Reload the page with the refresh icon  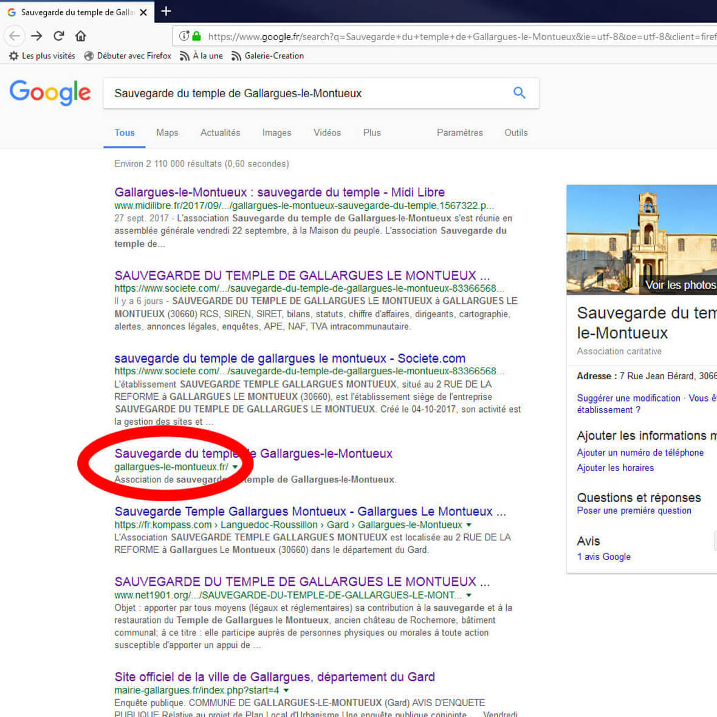(x=58, y=36)
